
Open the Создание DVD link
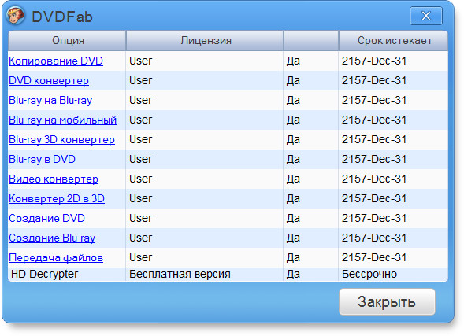pyautogui.click(x=46, y=219)
